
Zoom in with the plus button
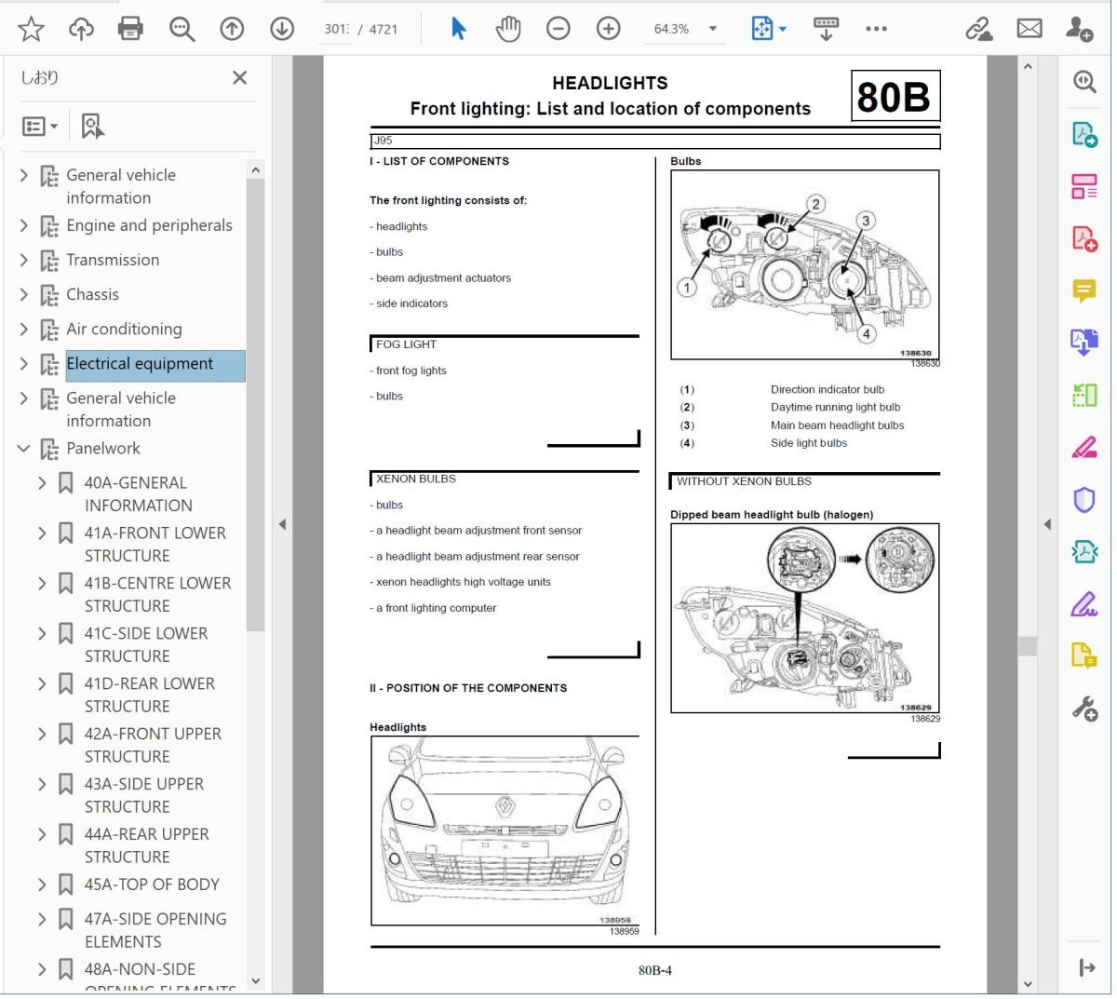(609, 29)
